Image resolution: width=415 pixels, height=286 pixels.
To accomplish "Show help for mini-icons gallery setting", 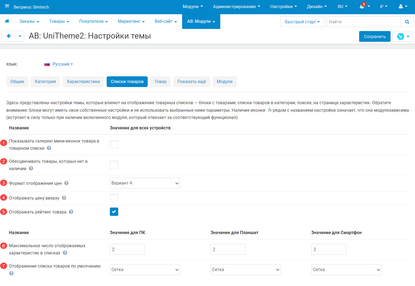I will tap(49, 148).
